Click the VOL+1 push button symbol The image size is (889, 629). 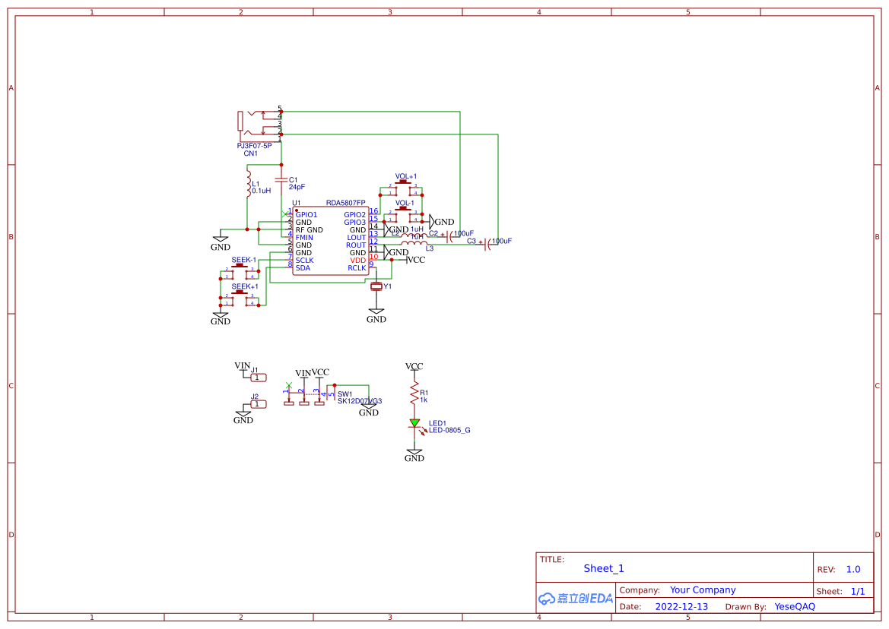[x=405, y=188]
